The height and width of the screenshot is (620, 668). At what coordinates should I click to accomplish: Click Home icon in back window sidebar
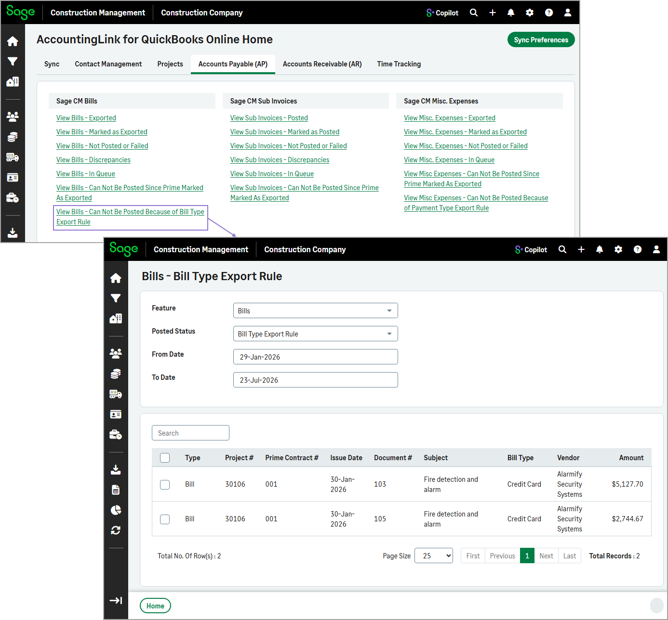pos(13,41)
